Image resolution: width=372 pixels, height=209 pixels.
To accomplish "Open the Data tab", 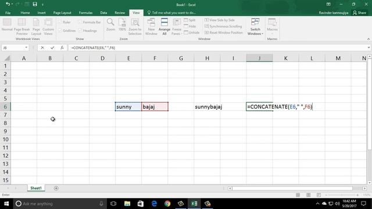I will (103, 13).
